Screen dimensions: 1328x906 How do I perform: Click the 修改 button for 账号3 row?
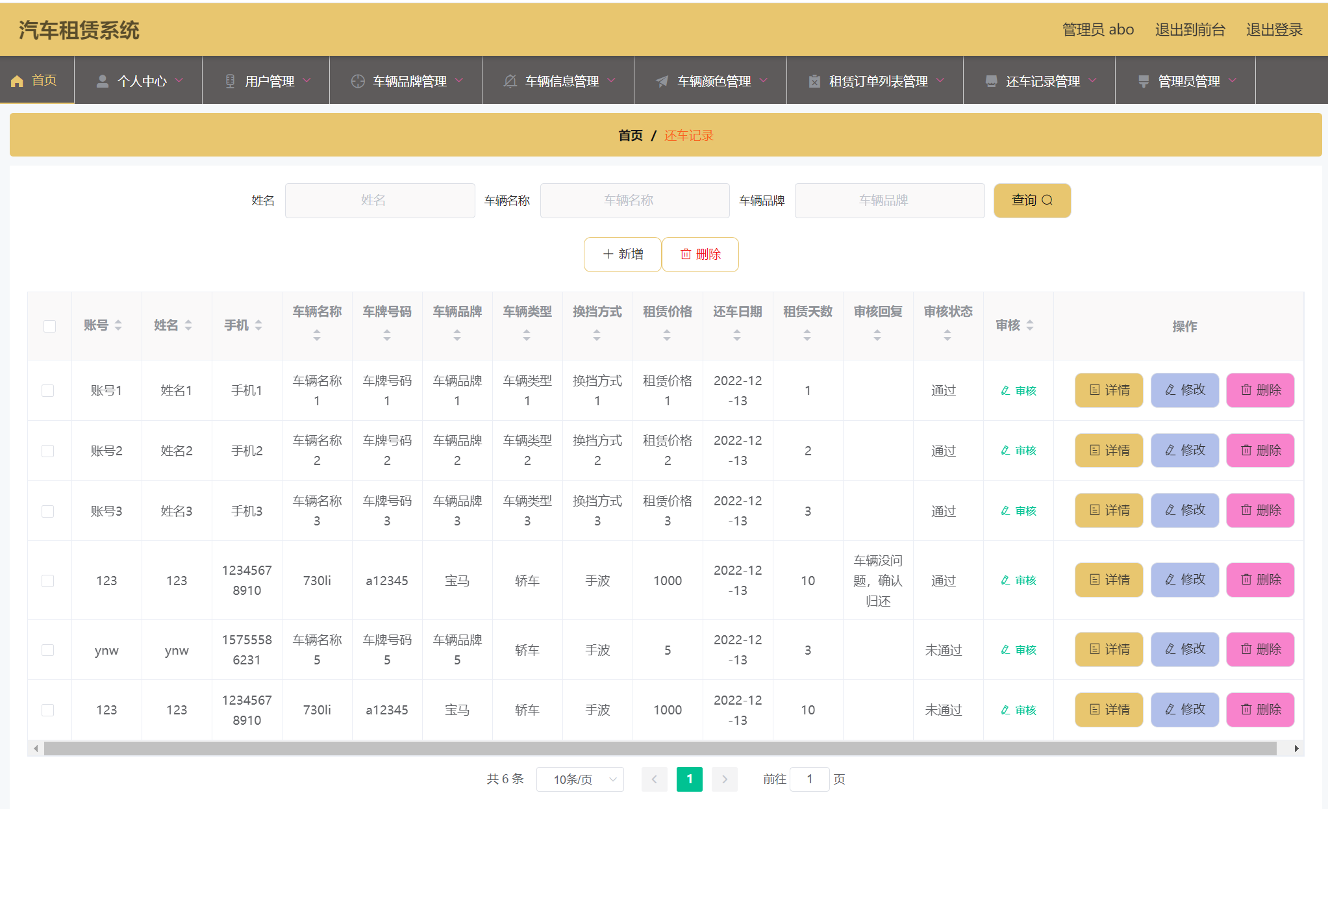[1184, 510]
